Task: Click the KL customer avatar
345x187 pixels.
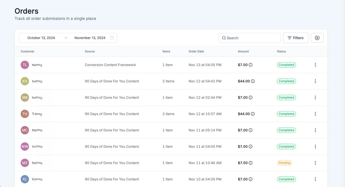Action: coord(25,179)
